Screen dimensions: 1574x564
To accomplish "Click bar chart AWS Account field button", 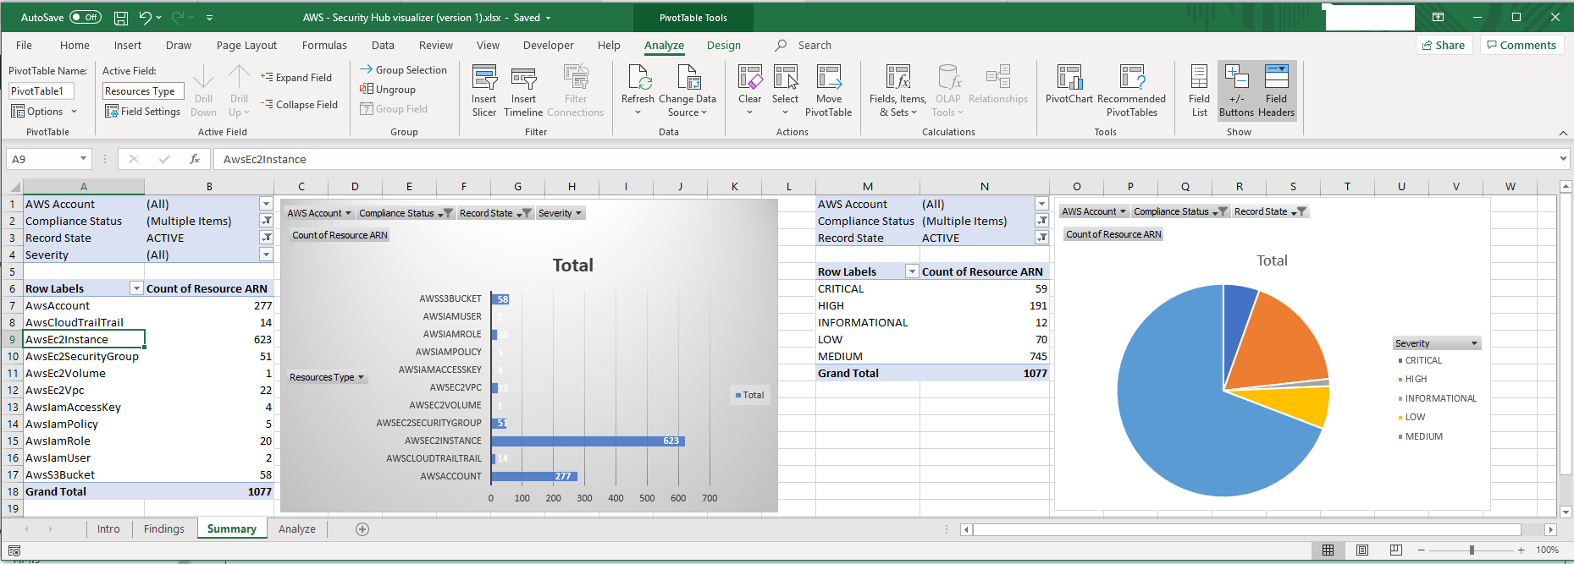I will pyautogui.click(x=319, y=213).
